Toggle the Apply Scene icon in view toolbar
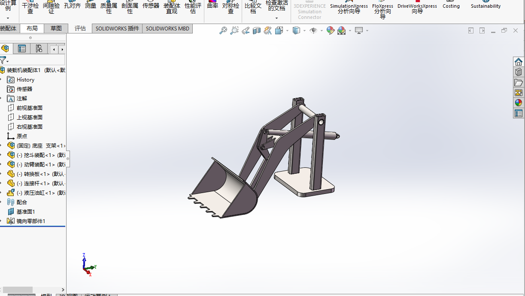Screen dimensions: 525x296 coord(342,30)
